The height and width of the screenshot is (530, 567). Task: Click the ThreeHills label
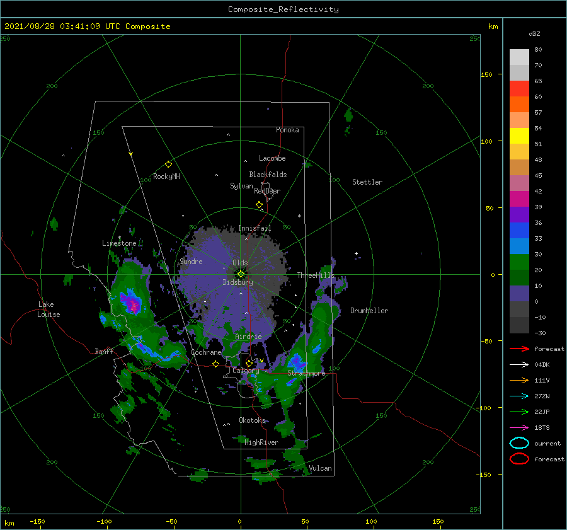tap(316, 275)
